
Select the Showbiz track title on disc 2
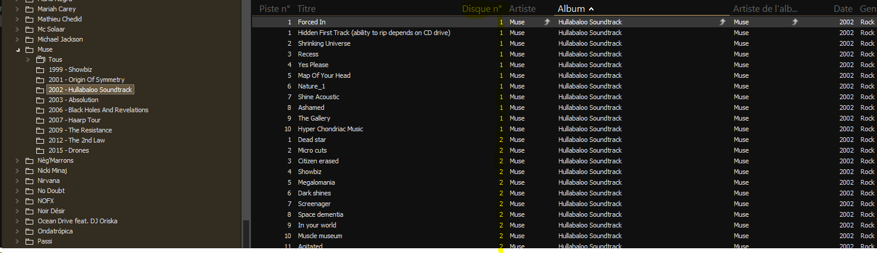(310, 172)
